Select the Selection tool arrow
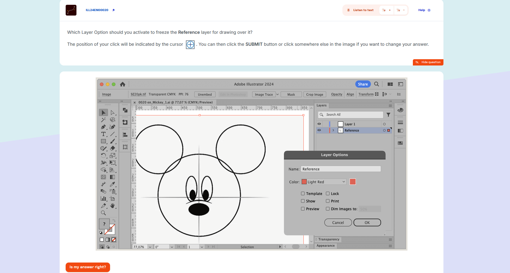 tap(103, 112)
